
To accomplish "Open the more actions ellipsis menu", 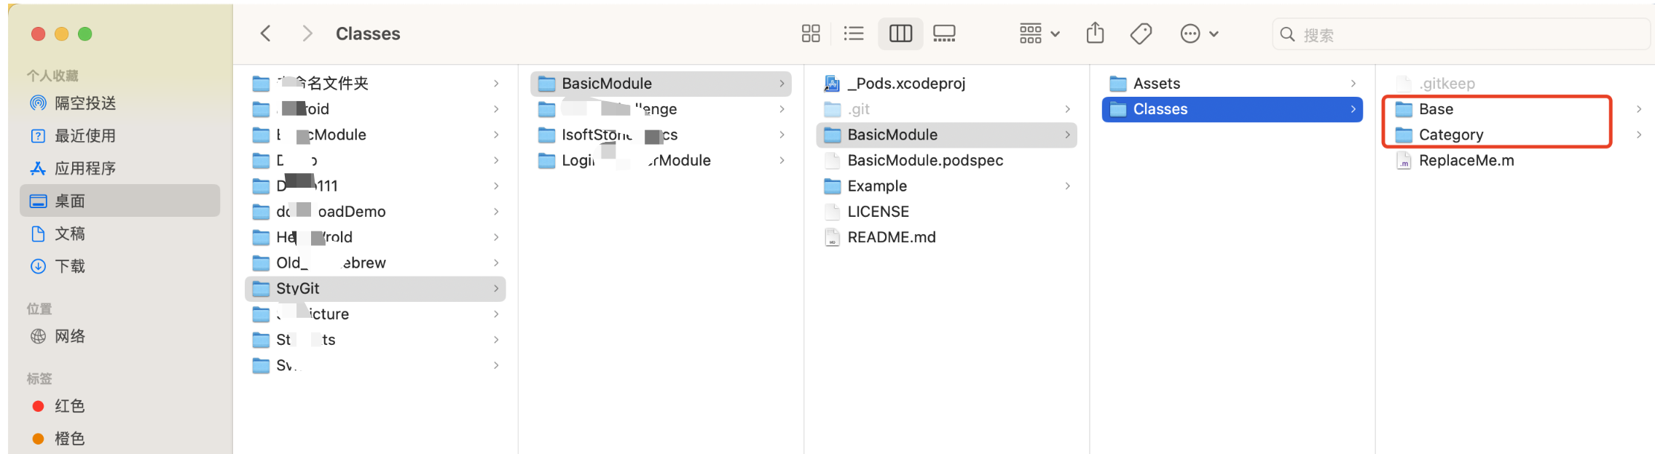I will click(x=1198, y=33).
